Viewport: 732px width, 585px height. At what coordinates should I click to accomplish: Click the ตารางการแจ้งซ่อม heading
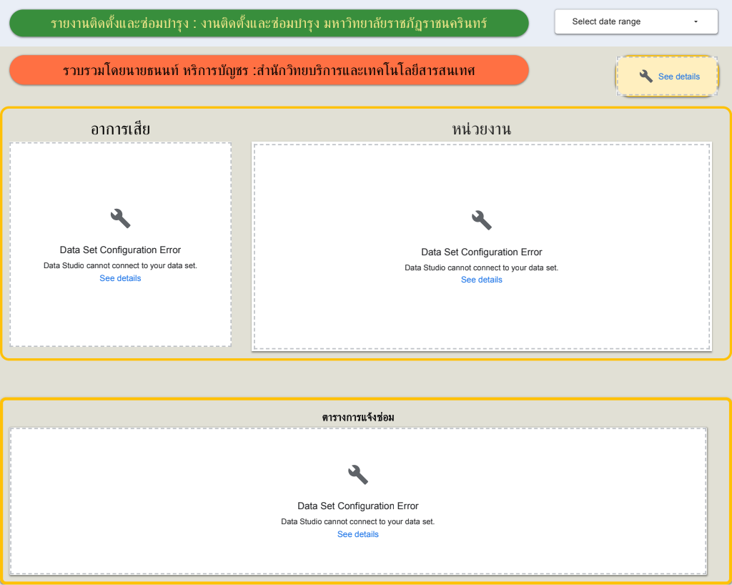tap(358, 417)
